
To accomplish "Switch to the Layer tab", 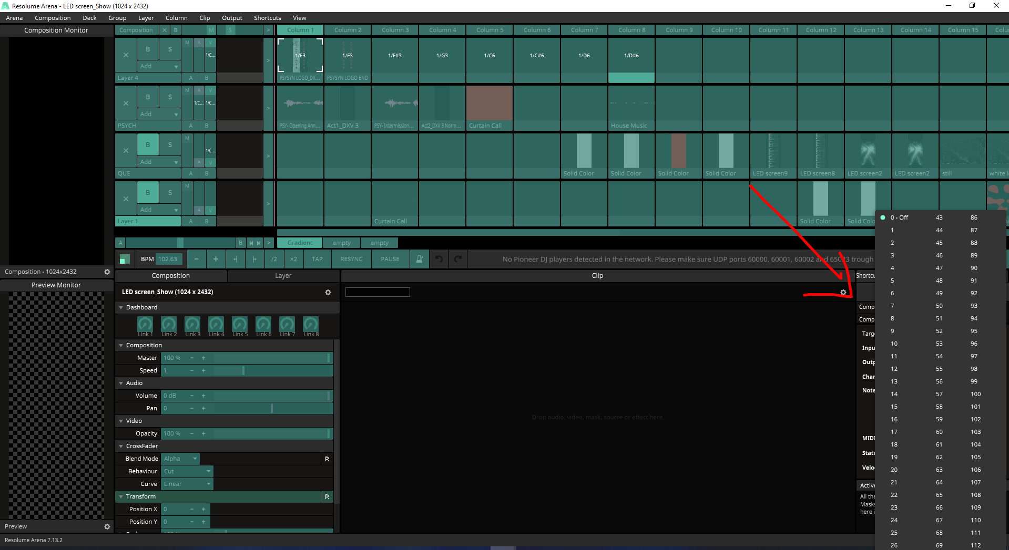I will point(283,275).
